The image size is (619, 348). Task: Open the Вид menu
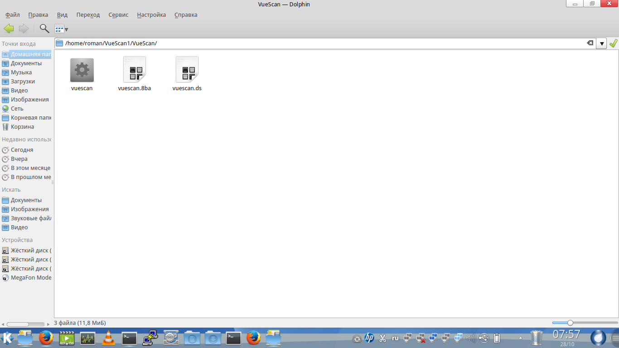point(63,14)
